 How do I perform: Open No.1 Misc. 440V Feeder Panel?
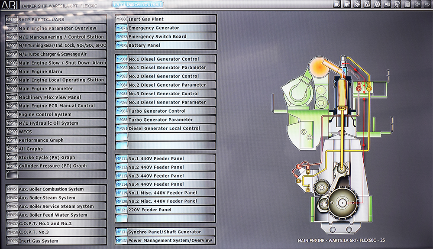pyautogui.click(x=166, y=193)
